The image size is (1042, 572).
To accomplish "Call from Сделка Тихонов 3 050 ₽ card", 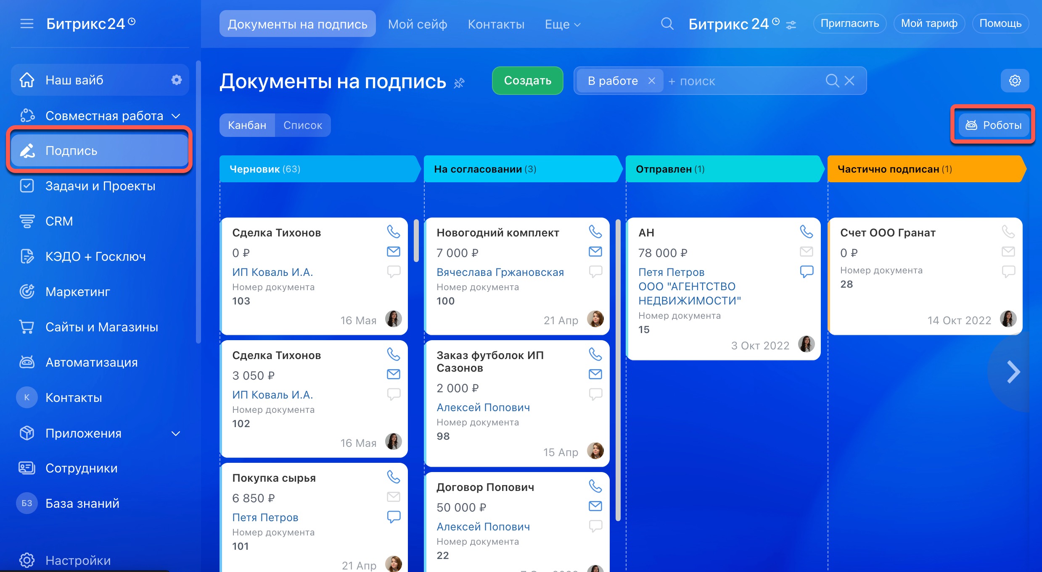I will point(394,354).
